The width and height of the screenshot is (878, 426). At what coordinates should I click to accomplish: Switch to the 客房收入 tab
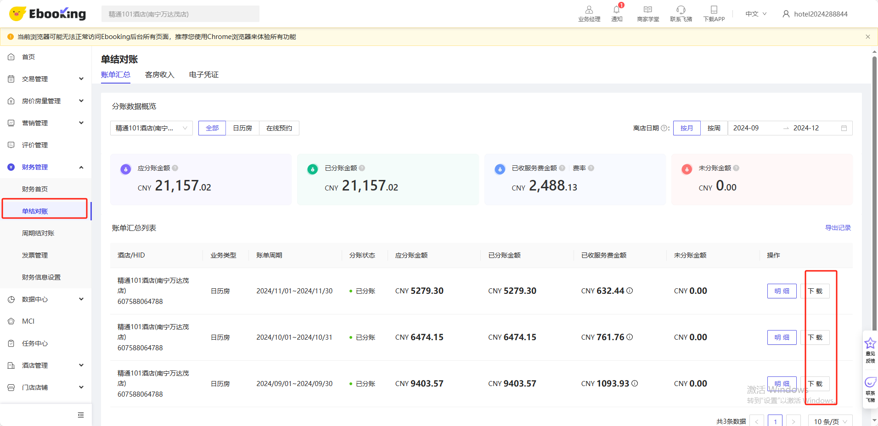tap(159, 75)
